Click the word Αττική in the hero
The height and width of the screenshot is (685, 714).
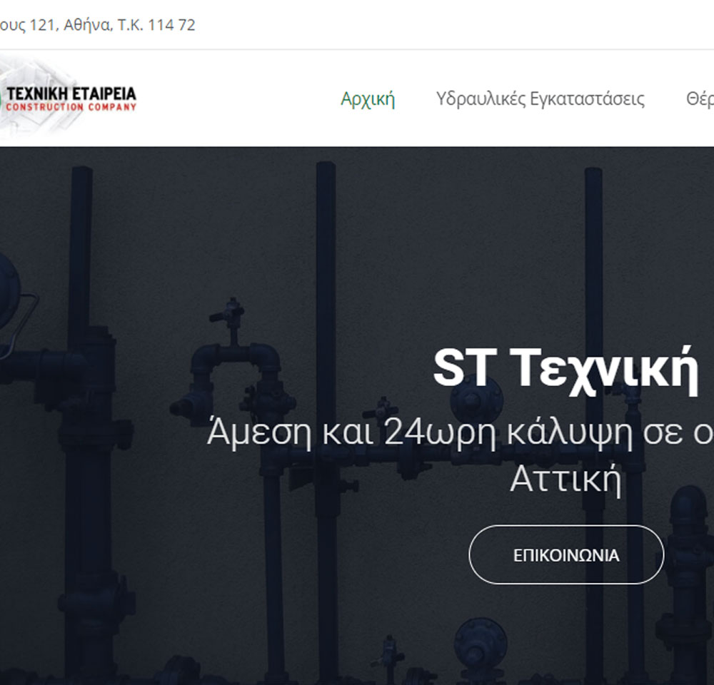coord(565,481)
